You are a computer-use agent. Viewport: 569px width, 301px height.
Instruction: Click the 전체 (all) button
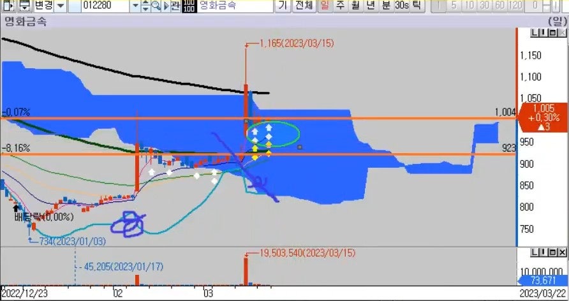coord(304,6)
